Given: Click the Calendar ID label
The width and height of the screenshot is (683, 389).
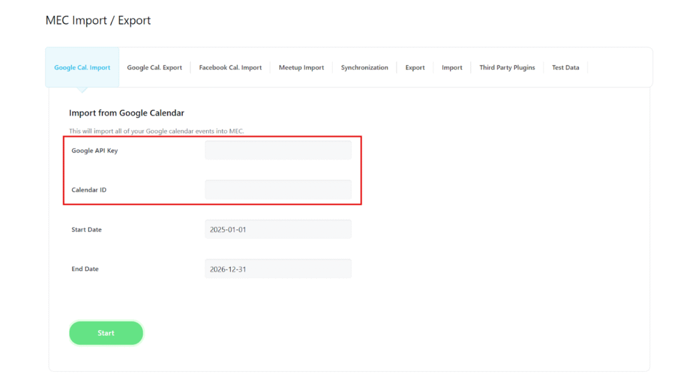Looking at the screenshot, I should pyautogui.click(x=89, y=189).
